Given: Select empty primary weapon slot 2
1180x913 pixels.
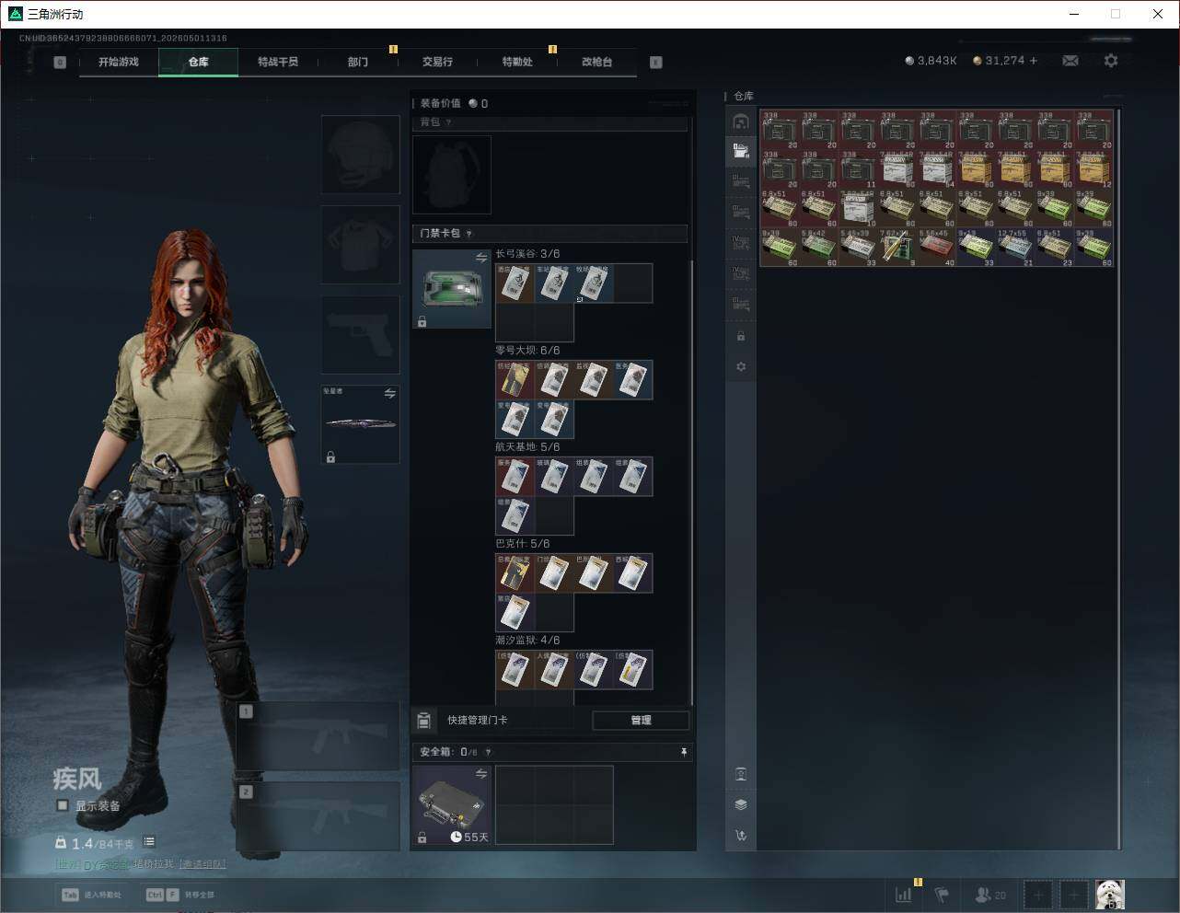Looking at the screenshot, I should tap(318, 816).
